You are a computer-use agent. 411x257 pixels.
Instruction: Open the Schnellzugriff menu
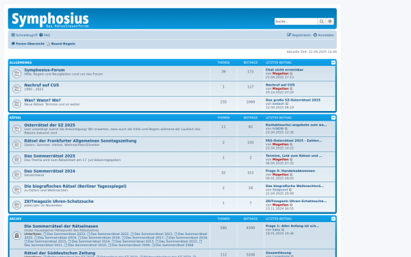24,35
